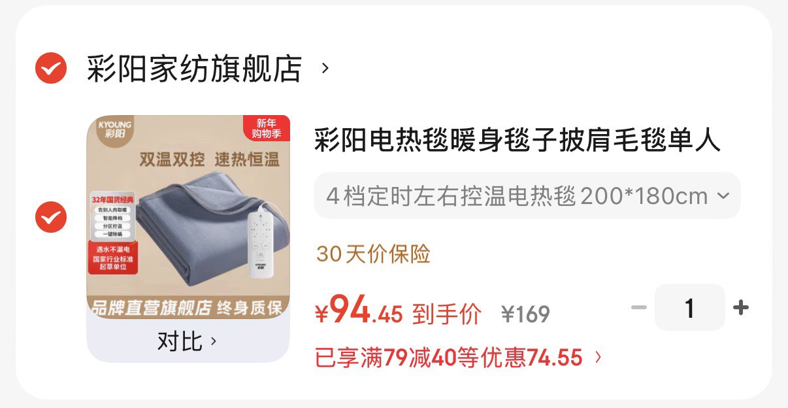The height and width of the screenshot is (408, 788).
Task: Increase quantity with the plus icon
Action: coord(740,307)
